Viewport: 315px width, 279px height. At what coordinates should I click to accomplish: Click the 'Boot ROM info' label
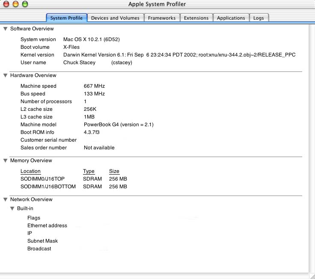coord(37,132)
